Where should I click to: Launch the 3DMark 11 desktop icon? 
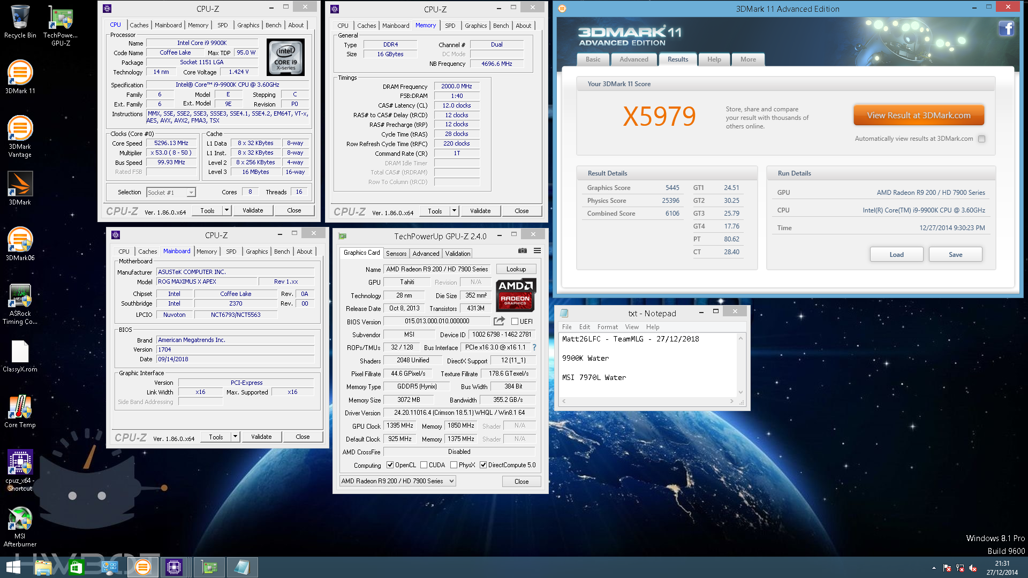(x=20, y=77)
